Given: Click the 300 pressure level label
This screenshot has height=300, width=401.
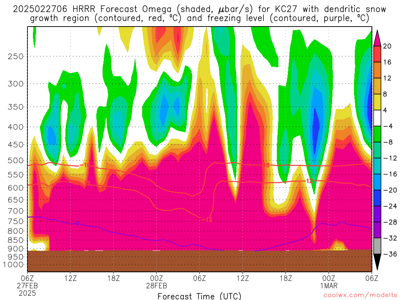Looking at the screenshot, I should point(16,84).
